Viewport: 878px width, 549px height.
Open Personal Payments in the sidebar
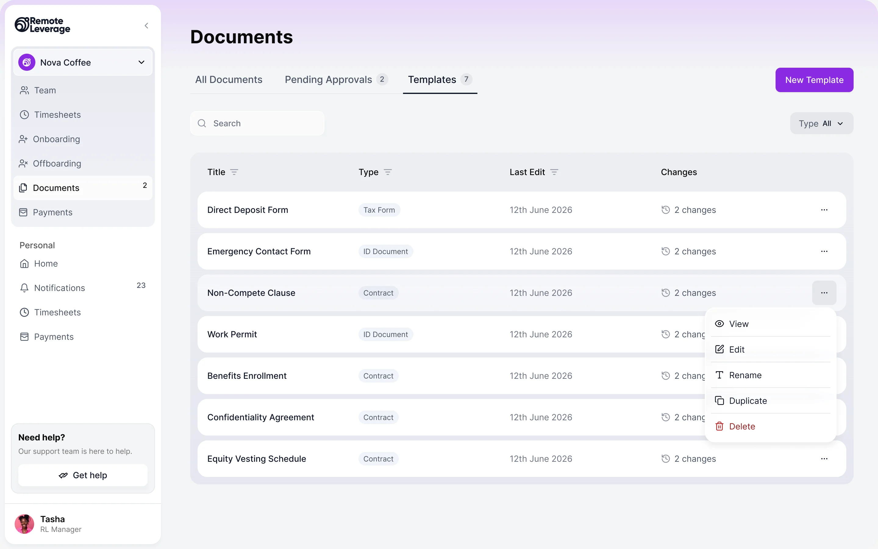(x=83, y=337)
